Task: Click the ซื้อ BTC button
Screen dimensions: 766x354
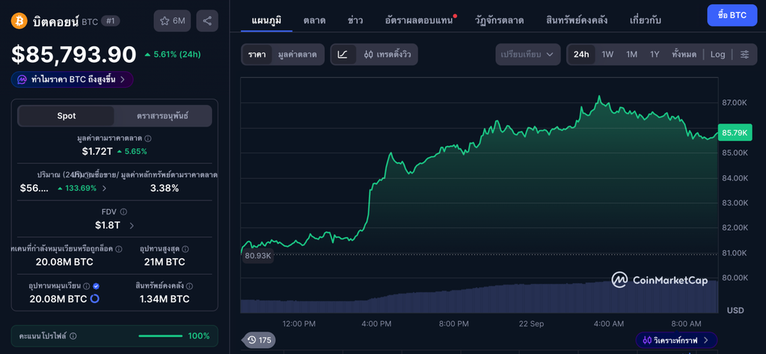Action: (x=732, y=15)
